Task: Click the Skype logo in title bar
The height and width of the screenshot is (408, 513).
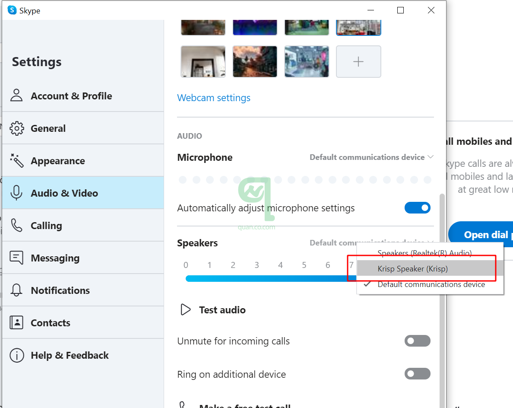Action: [x=12, y=10]
